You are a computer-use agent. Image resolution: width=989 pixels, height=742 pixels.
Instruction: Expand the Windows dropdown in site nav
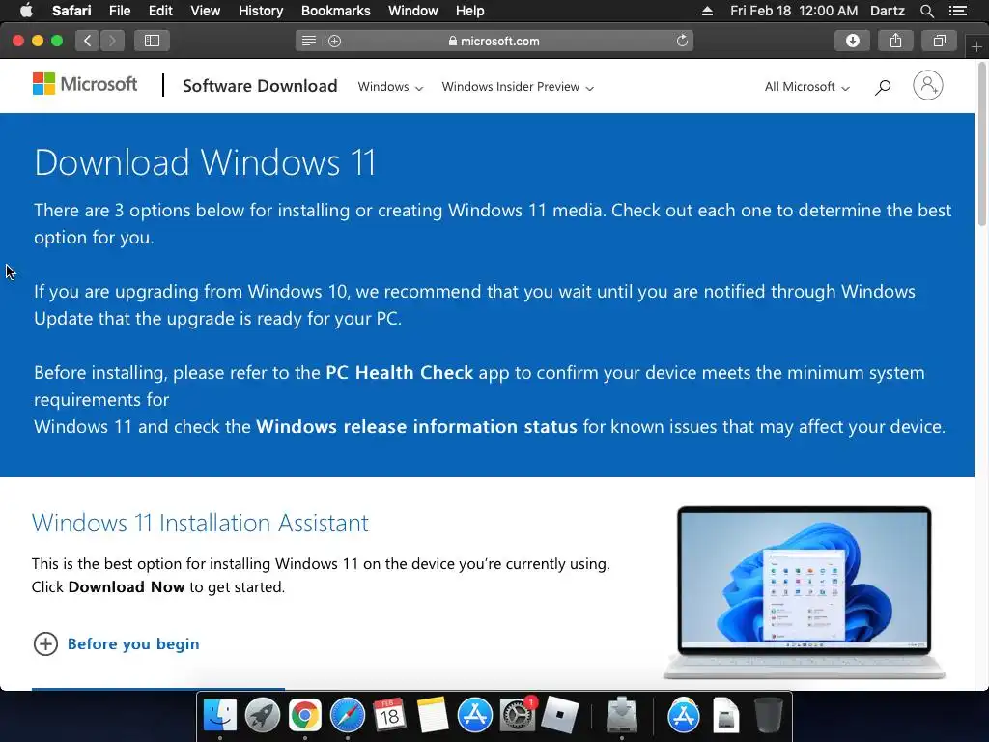(390, 86)
